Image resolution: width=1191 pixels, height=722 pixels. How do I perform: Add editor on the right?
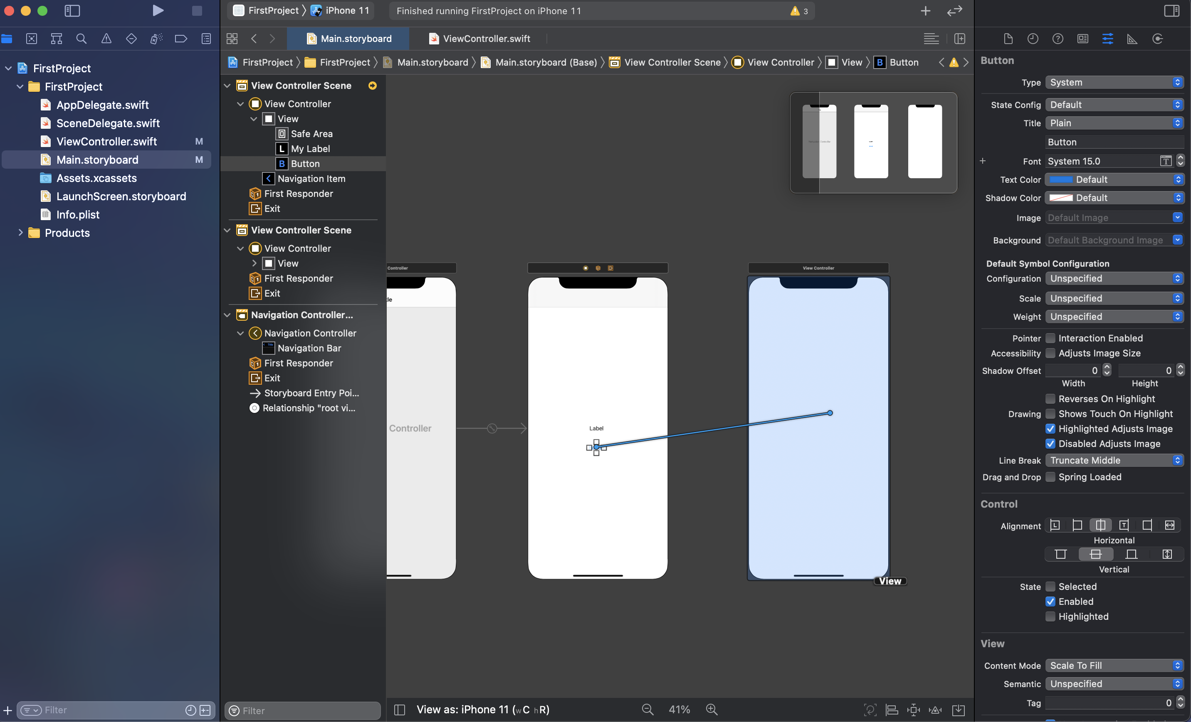959,39
